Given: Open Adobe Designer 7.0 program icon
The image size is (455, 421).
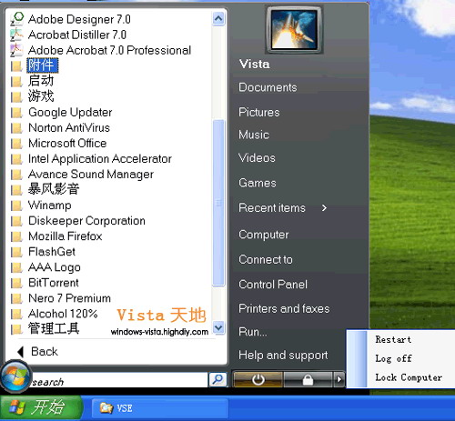Looking at the screenshot, I should 17,19.
